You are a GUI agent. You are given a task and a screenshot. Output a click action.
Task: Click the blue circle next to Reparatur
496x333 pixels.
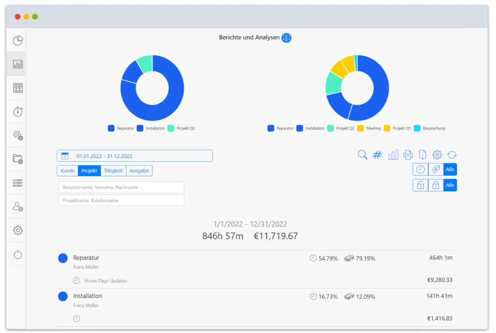tap(63, 258)
